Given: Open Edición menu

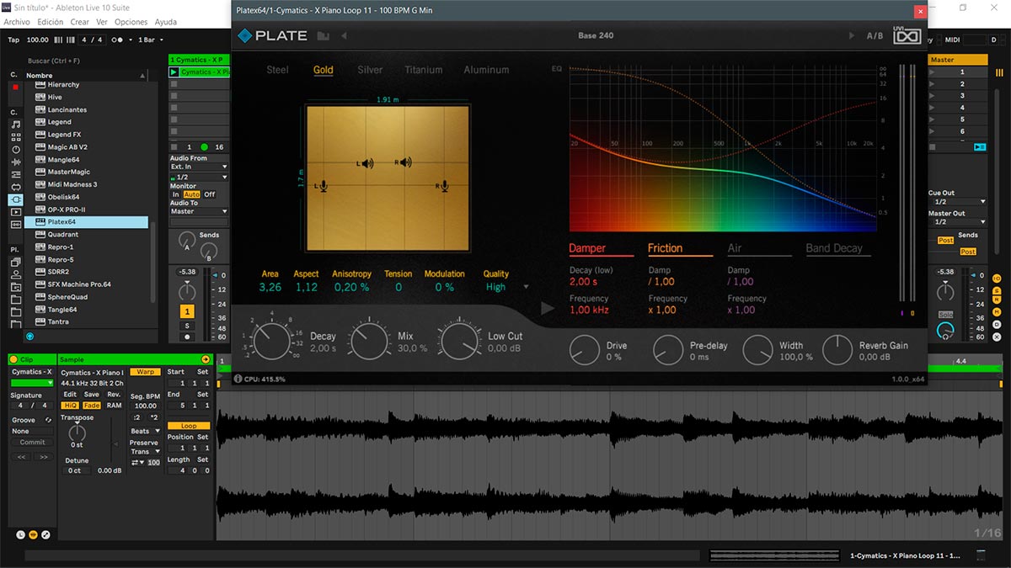Looking at the screenshot, I should 51,22.
